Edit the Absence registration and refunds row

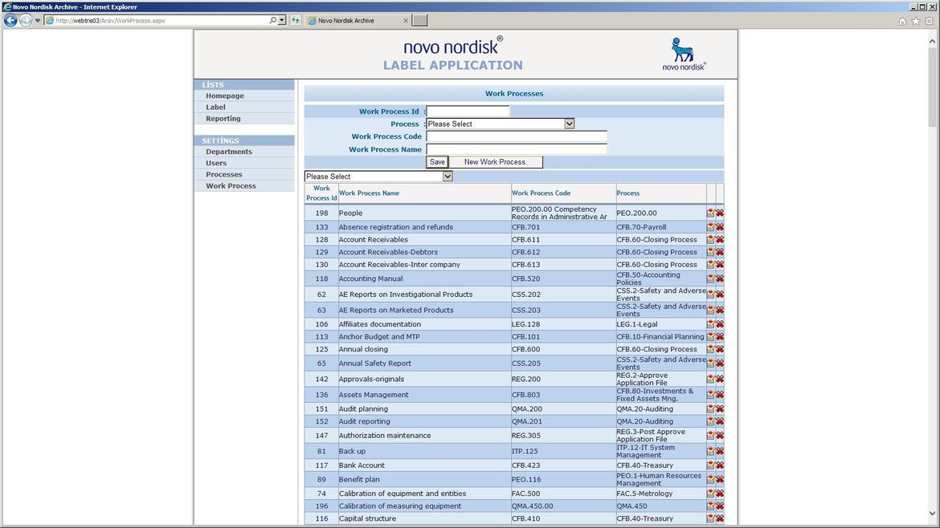[710, 227]
